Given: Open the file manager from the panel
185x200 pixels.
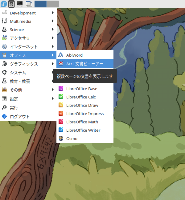Looking at the screenshot, I should (x=11, y=4).
